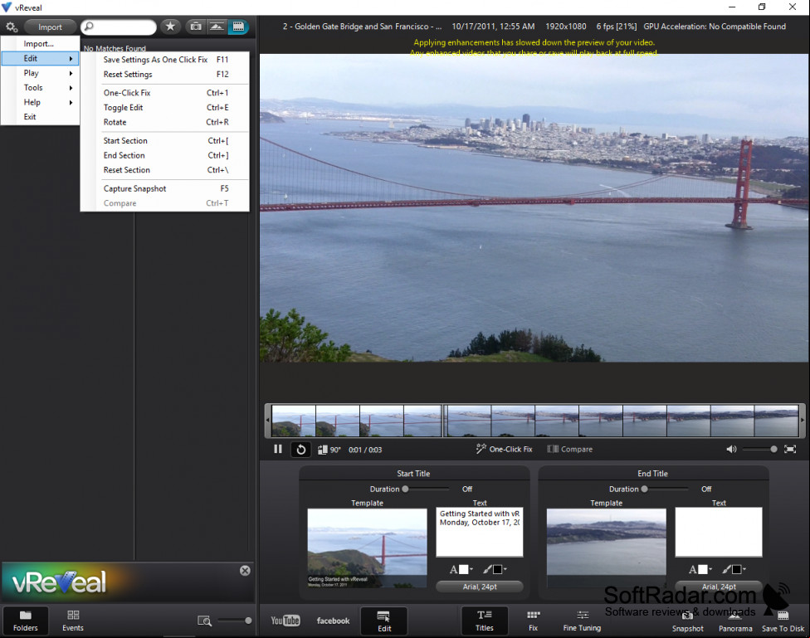The width and height of the screenshot is (810, 638).
Task: Filter library by panoramas using mountain icon
Action: pos(217,27)
